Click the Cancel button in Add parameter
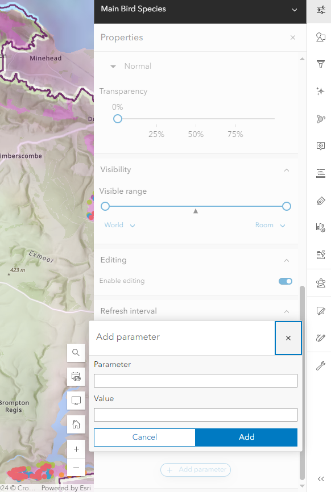The width and height of the screenshot is (331, 492). coord(144,437)
